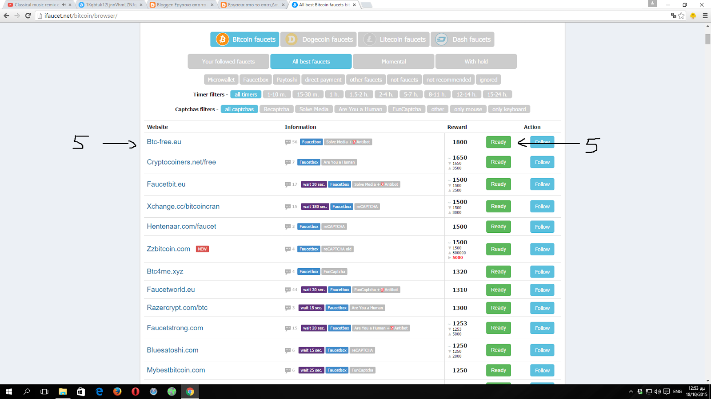Open the Faucetstrong.com link
The image size is (711, 399).
point(175,328)
